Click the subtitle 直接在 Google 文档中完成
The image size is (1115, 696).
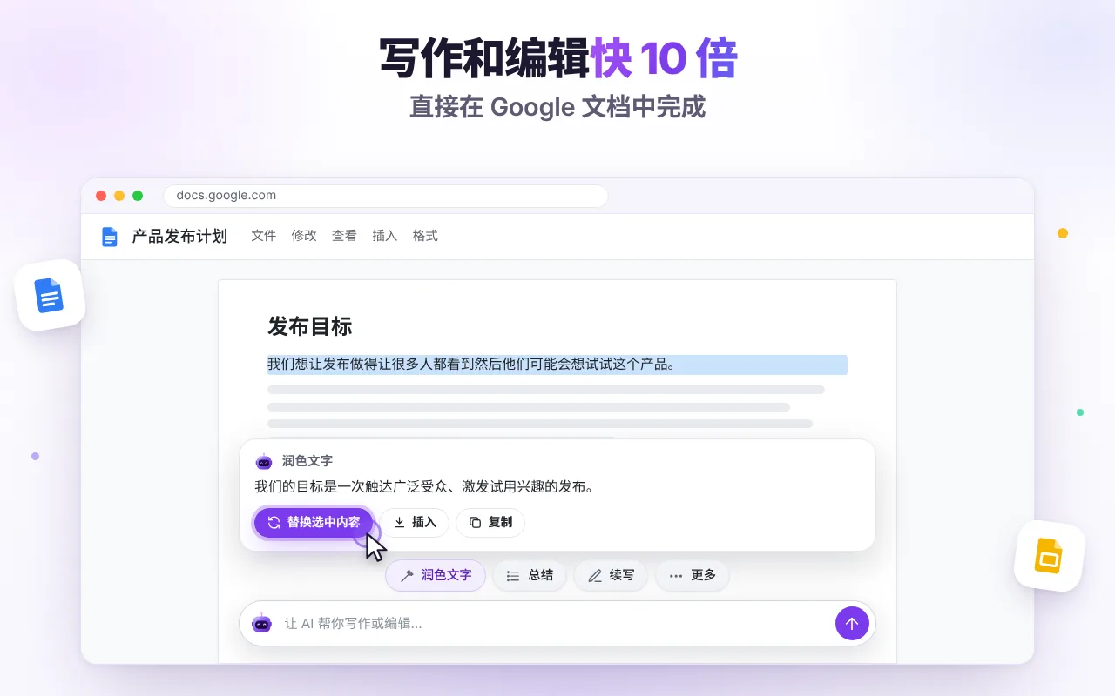(x=557, y=107)
